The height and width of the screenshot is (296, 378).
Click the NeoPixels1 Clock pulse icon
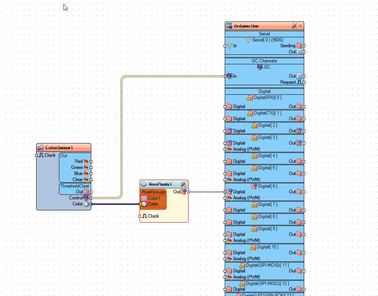(x=145, y=216)
